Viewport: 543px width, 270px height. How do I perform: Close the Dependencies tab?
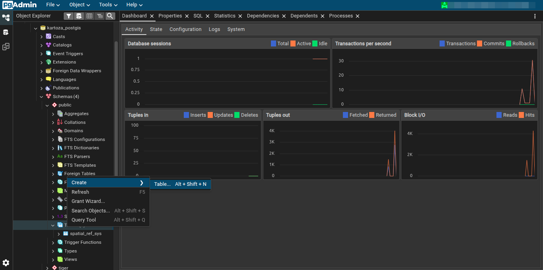[284, 16]
